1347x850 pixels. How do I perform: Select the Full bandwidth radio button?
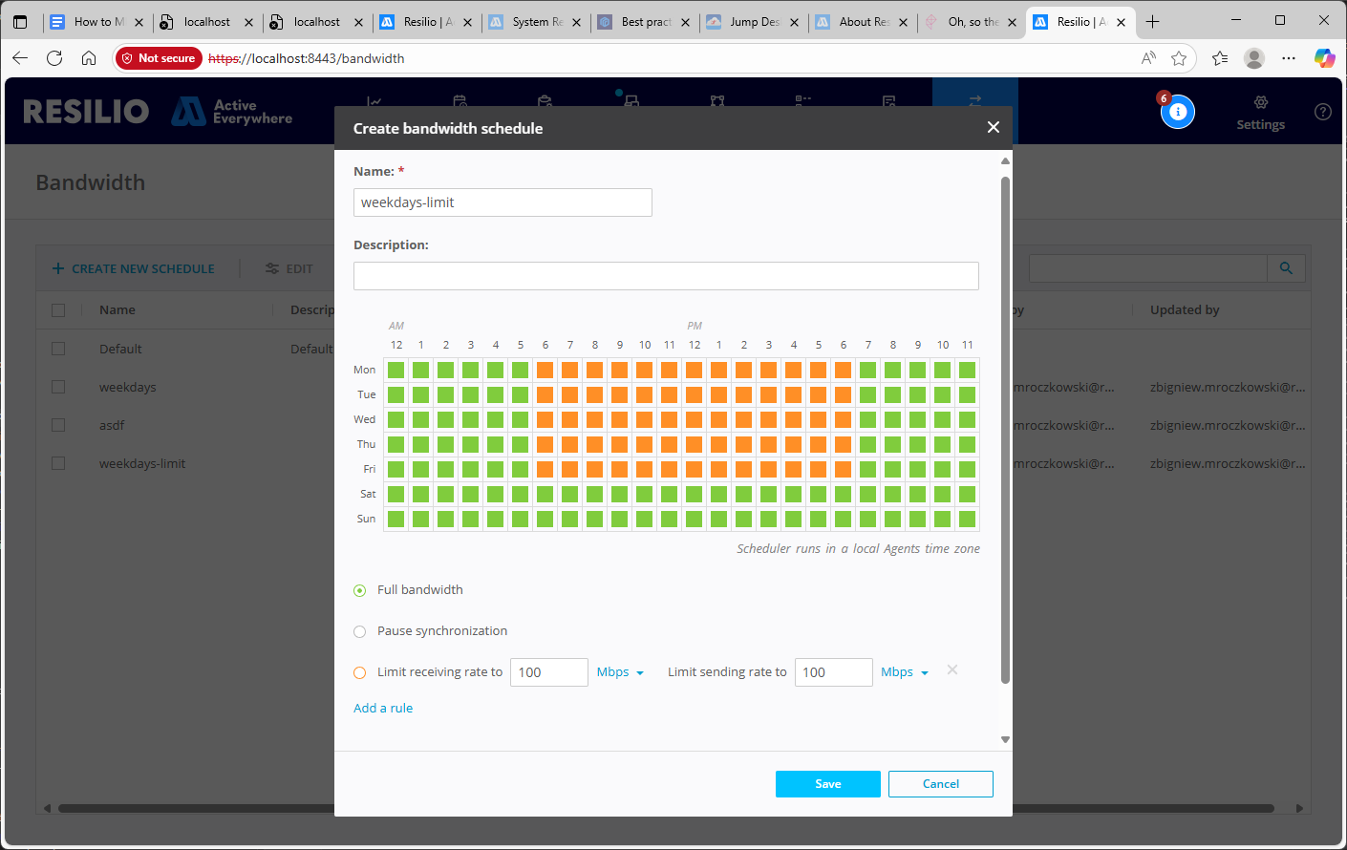click(360, 590)
